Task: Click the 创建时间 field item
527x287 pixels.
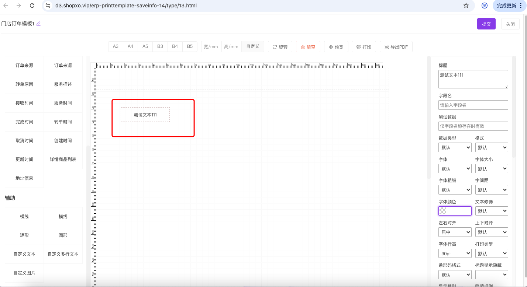Action: click(x=63, y=141)
